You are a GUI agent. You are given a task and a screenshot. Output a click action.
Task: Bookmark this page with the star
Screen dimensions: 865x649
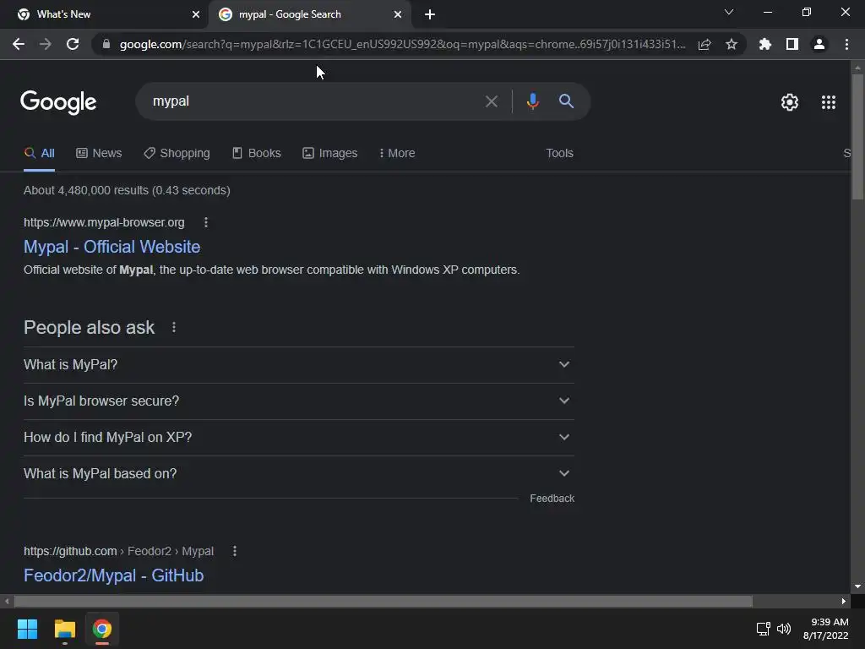point(732,44)
